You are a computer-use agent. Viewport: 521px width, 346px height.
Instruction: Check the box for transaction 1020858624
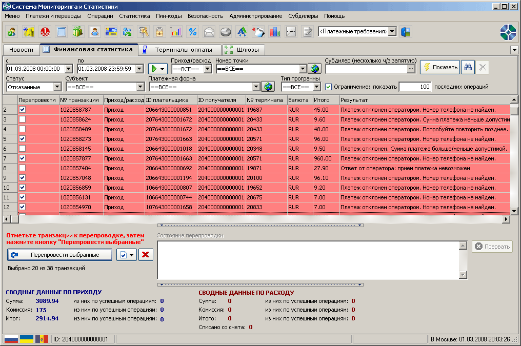22,119
